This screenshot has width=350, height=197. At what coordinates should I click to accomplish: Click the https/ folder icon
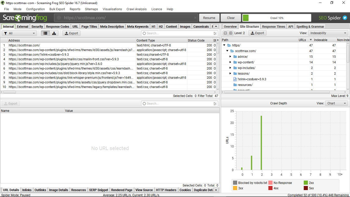point(229,45)
